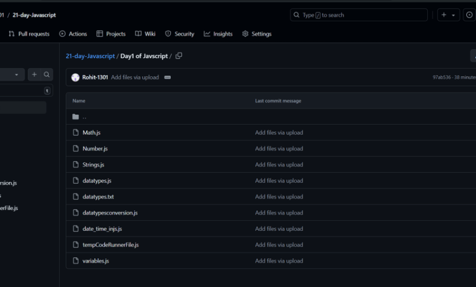This screenshot has height=287, width=476.
Task: Focus the sidebar go-to-file input
Action: (26, 90)
